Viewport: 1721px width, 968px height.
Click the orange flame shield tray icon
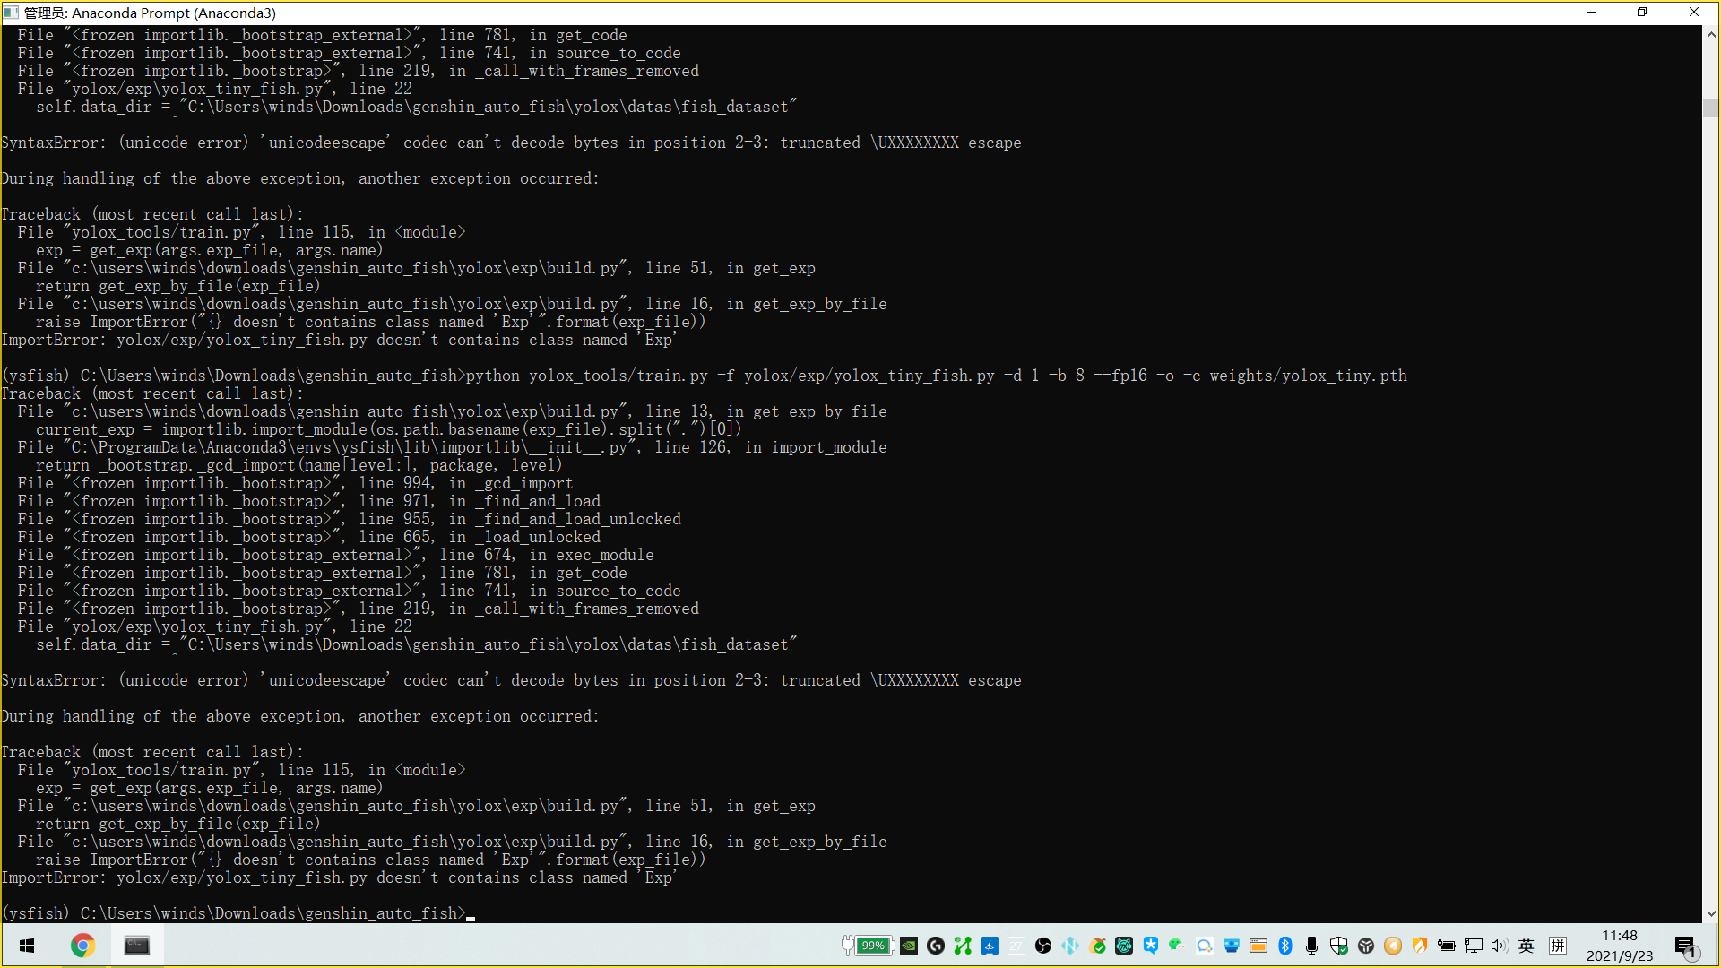click(1420, 946)
